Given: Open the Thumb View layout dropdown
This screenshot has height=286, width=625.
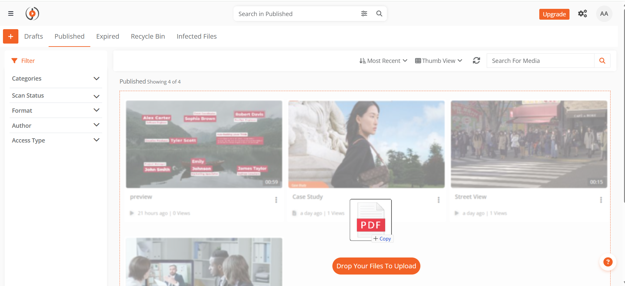Looking at the screenshot, I should [x=438, y=61].
